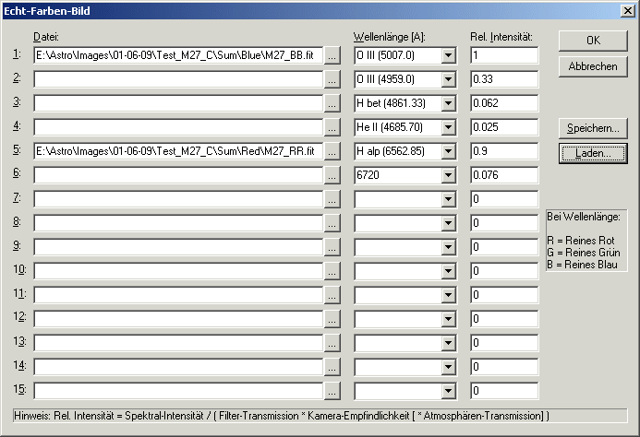Expand the He II (4685.70) wavelength dropdown

pos(449,127)
